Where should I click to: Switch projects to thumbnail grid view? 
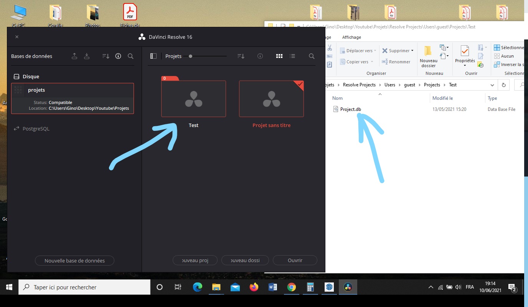click(279, 56)
